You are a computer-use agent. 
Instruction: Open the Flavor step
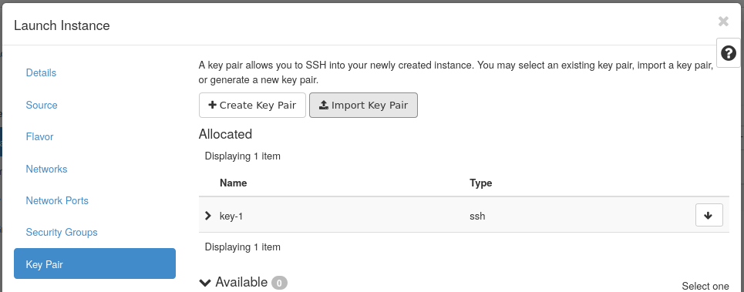pyautogui.click(x=40, y=137)
